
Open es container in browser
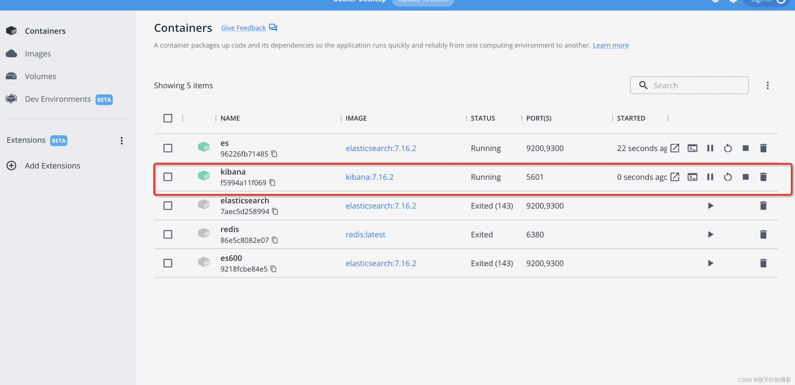click(675, 148)
